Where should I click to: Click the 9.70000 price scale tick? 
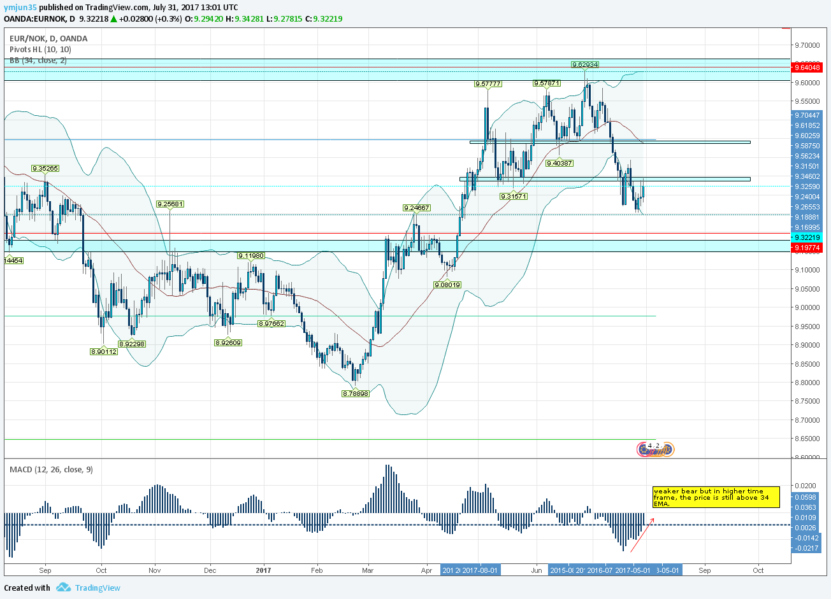coord(807,45)
